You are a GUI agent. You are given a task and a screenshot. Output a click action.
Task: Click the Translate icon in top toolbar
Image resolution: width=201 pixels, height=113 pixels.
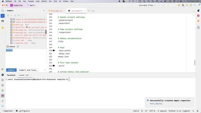coord(183,5)
